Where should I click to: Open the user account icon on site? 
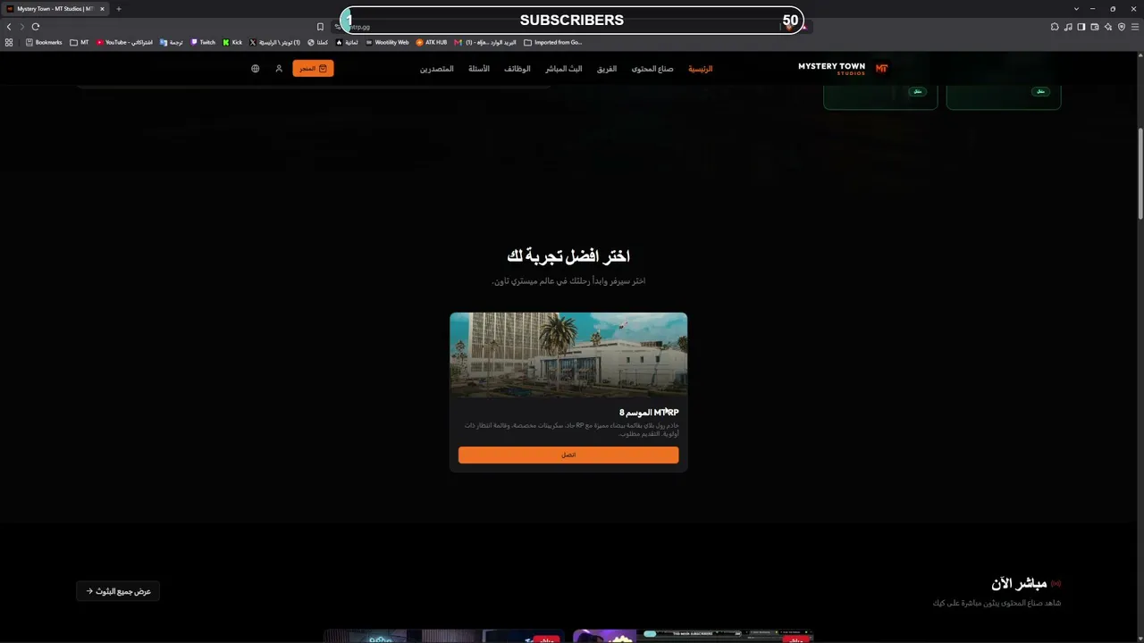[279, 69]
